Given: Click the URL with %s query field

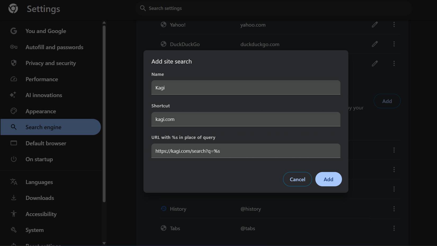Looking at the screenshot, I should point(246,151).
